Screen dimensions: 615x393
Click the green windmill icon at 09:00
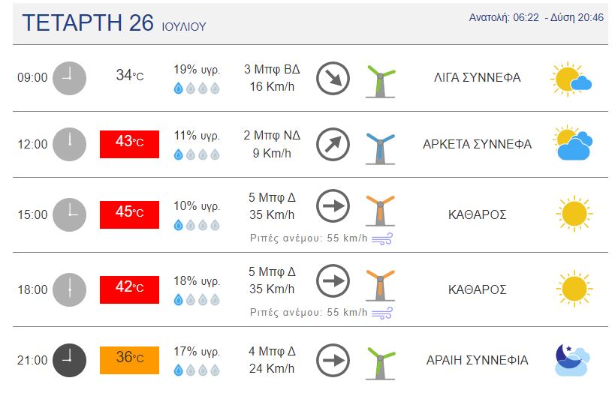[x=380, y=79]
